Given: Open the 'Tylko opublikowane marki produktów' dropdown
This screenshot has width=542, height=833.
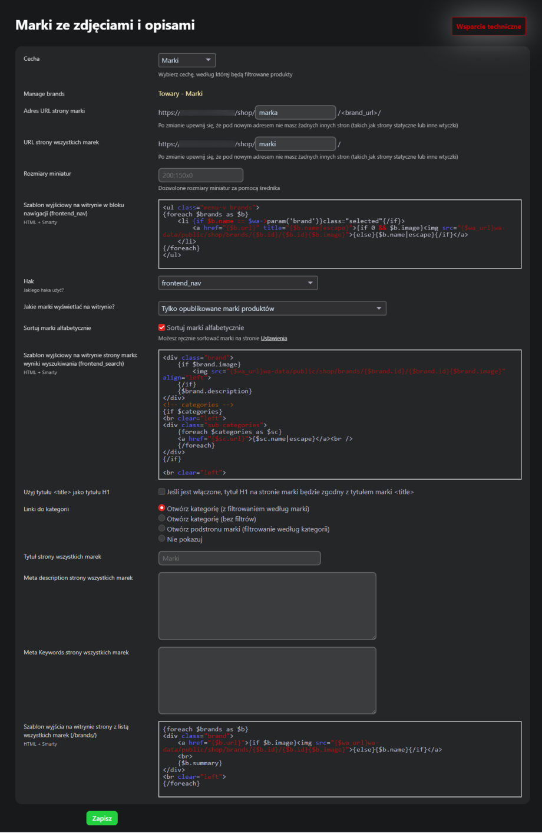Looking at the screenshot, I should click(x=272, y=309).
